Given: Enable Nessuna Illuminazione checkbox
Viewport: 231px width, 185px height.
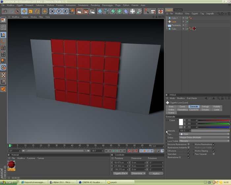Looking at the screenshot, I should tap(189, 144).
